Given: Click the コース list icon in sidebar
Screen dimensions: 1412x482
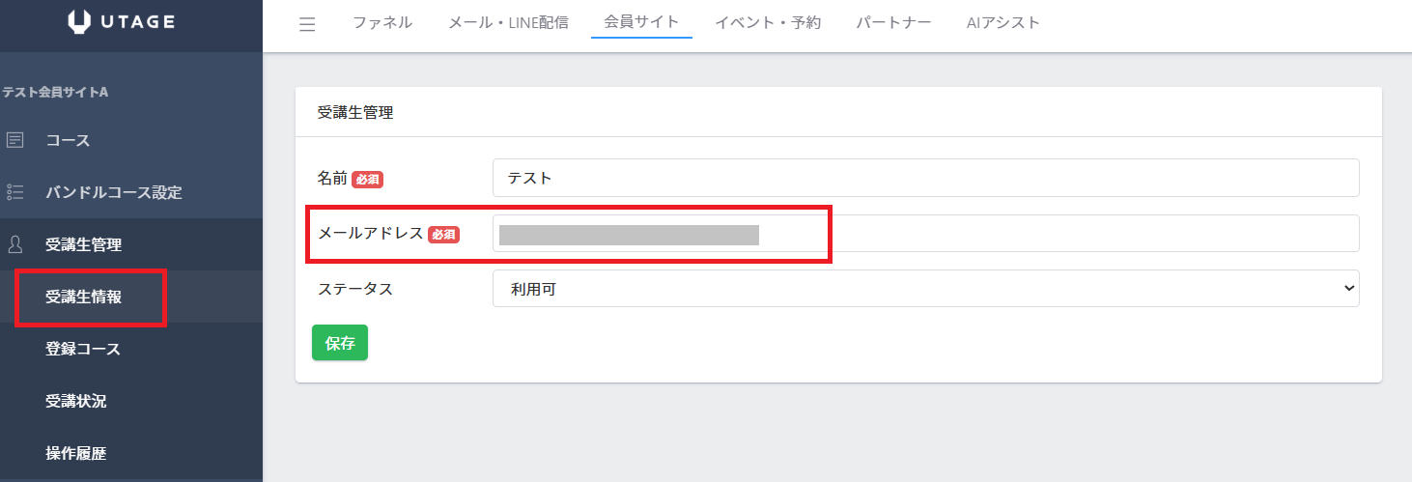Looking at the screenshot, I should tap(14, 140).
